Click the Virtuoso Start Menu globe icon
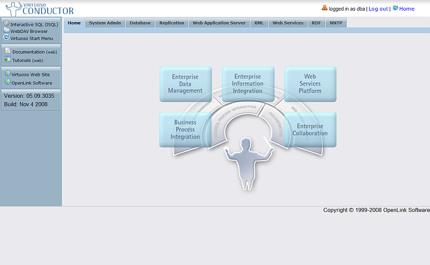 pos(6,37)
